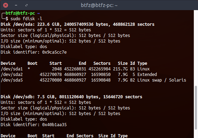Image resolution: width=198 pixels, height=138 pixels.
Task: Click the sda1 end sector 452268031
Action: click(x=75, y=69)
